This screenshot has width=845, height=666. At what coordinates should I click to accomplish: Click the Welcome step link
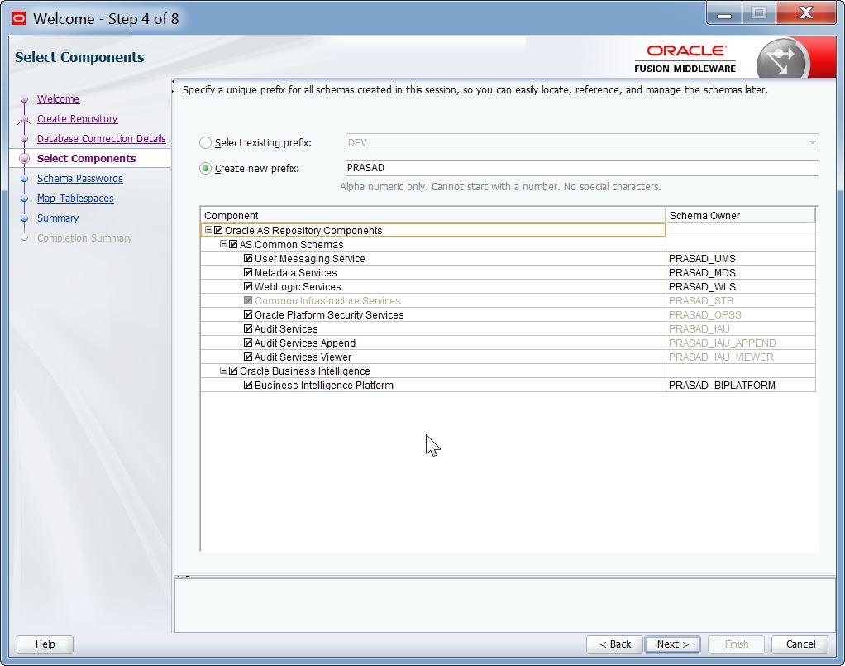tap(58, 99)
